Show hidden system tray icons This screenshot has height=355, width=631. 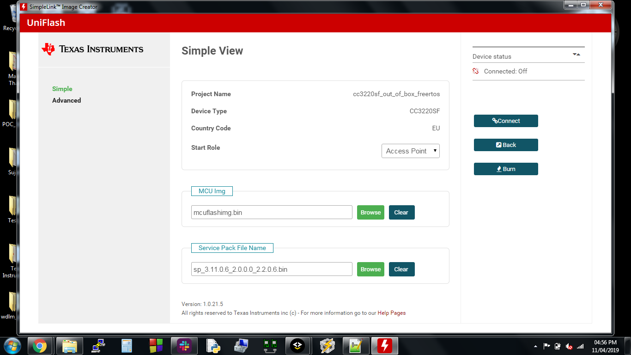click(x=536, y=346)
